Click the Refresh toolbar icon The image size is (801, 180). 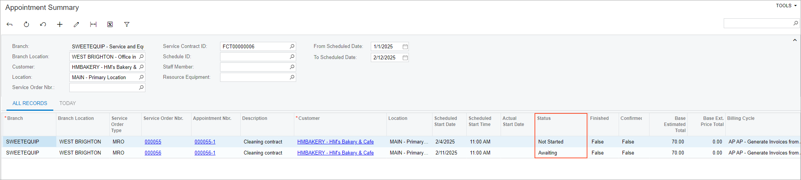coord(26,24)
